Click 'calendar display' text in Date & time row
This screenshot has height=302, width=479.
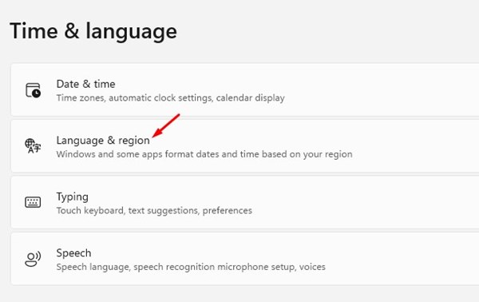coord(251,98)
